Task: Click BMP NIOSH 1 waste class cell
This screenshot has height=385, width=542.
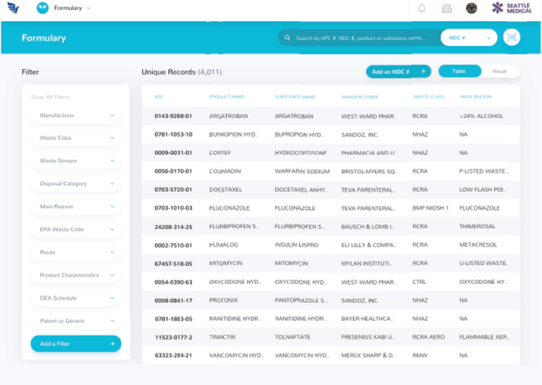Action: point(431,208)
